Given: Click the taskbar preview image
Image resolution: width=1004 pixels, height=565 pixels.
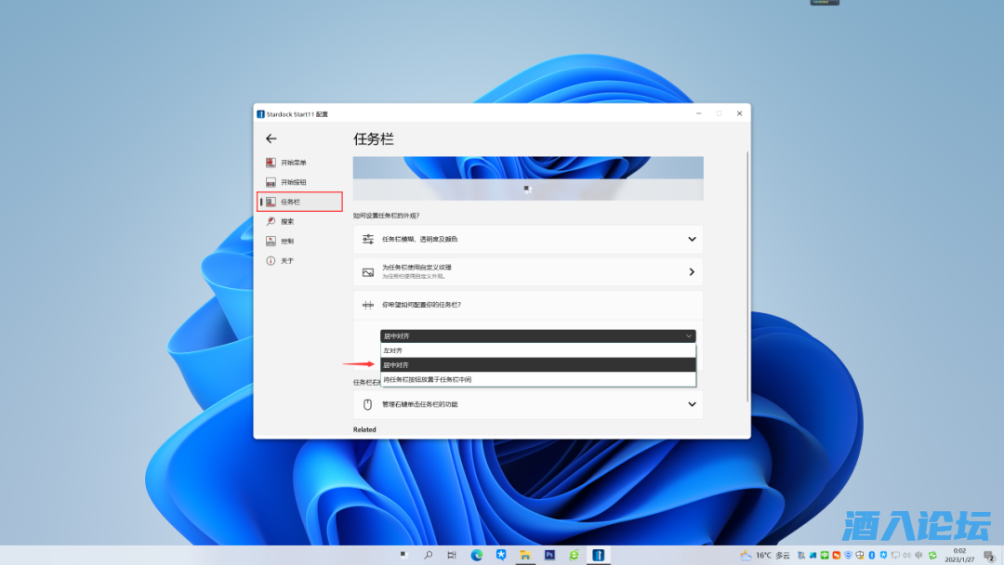Looking at the screenshot, I should tap(527, 178).
